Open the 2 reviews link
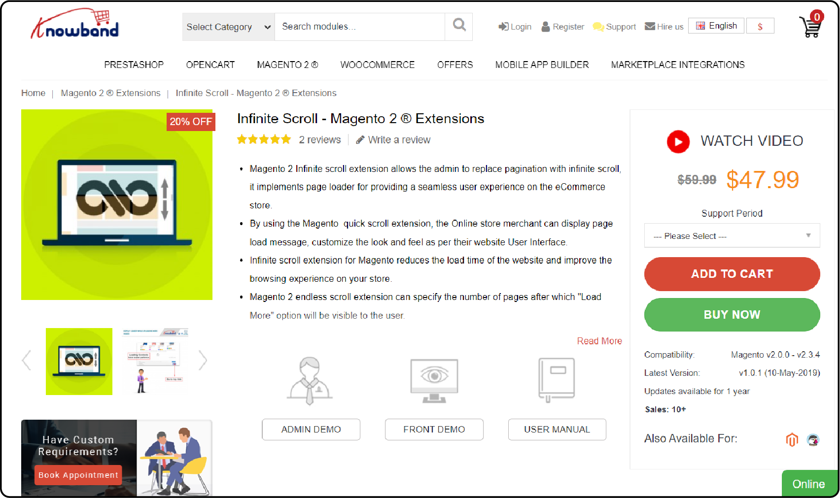The height and width of the screenshot is (498, 840). 320,140
